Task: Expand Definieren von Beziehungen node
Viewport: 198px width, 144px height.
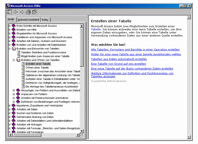Action: coord(14,102)
